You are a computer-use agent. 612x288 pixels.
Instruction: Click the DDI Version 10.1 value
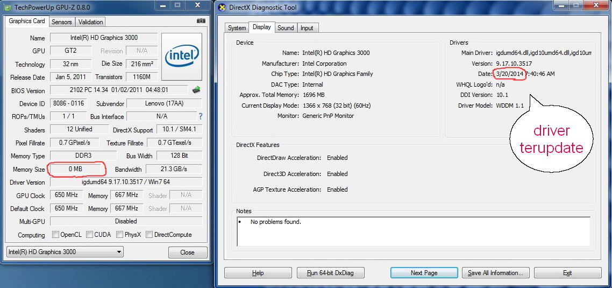tap(502, 95)
